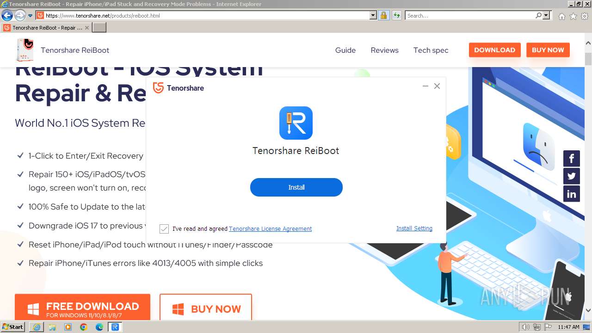
Task: Click the 'Repair iPhone/iTunes errors like 4013/4005' line
Action: pos(146,263)
